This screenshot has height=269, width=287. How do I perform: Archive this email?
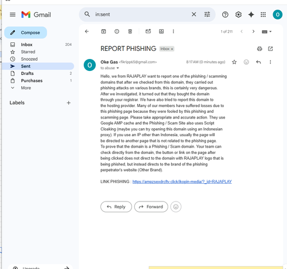coord(103,31)
